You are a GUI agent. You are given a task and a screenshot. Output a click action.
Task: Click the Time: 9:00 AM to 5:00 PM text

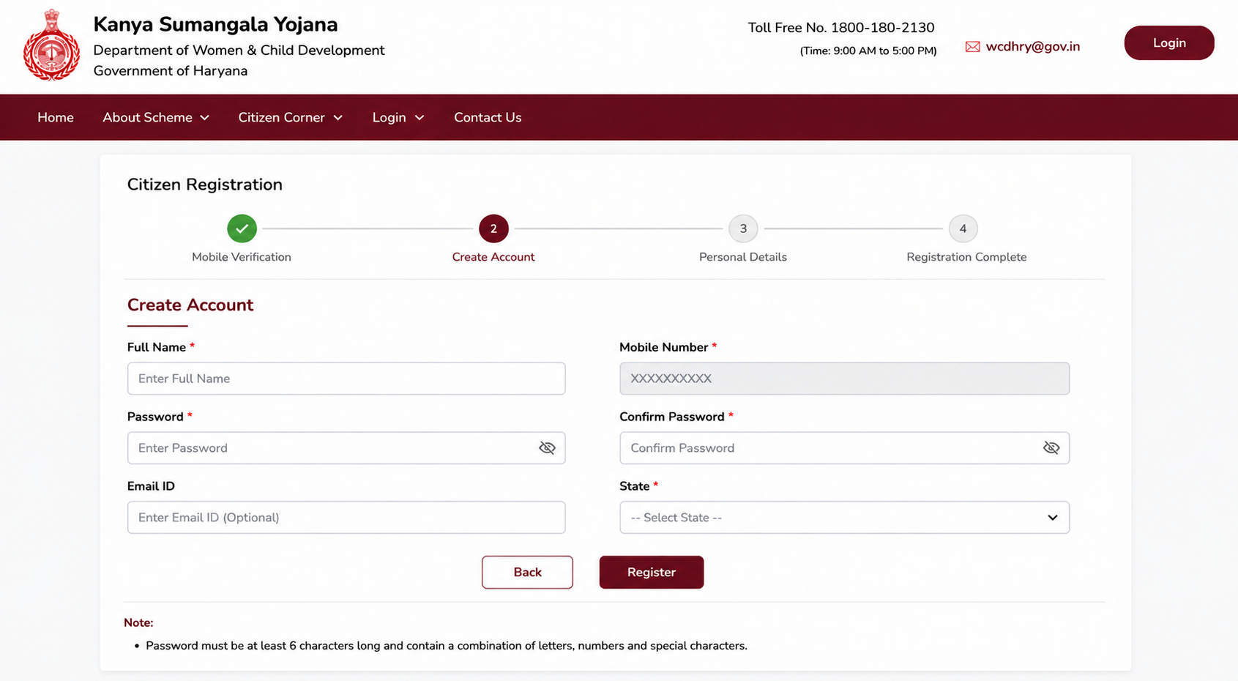[868, 51]
